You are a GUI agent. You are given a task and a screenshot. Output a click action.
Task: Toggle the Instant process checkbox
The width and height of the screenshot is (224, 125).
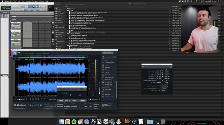click(48, 99)
